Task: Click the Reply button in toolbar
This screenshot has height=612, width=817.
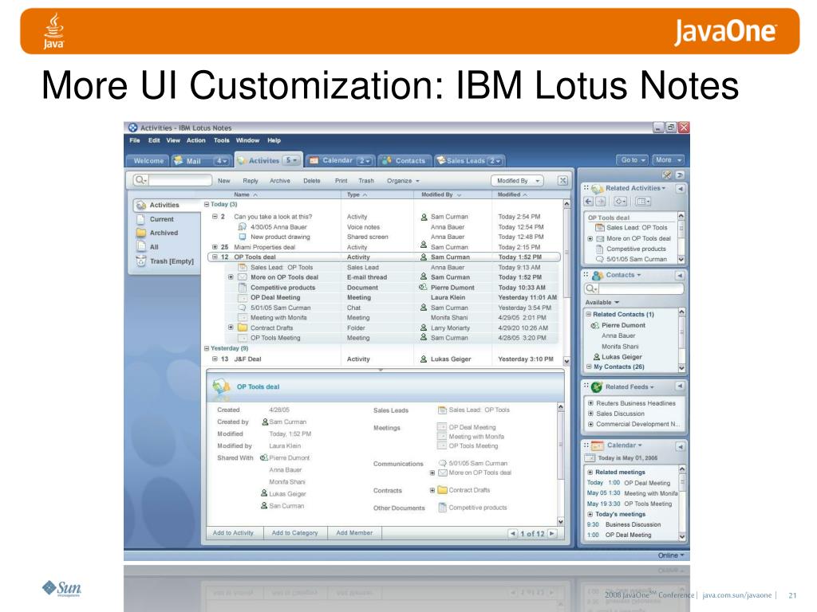Action: [251, 181]
